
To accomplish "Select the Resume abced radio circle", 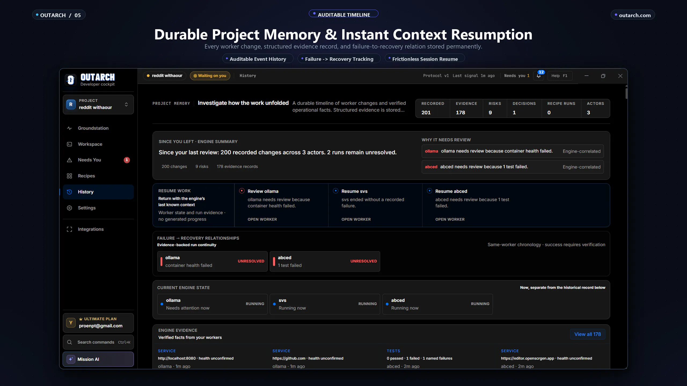I will [429, 191].
